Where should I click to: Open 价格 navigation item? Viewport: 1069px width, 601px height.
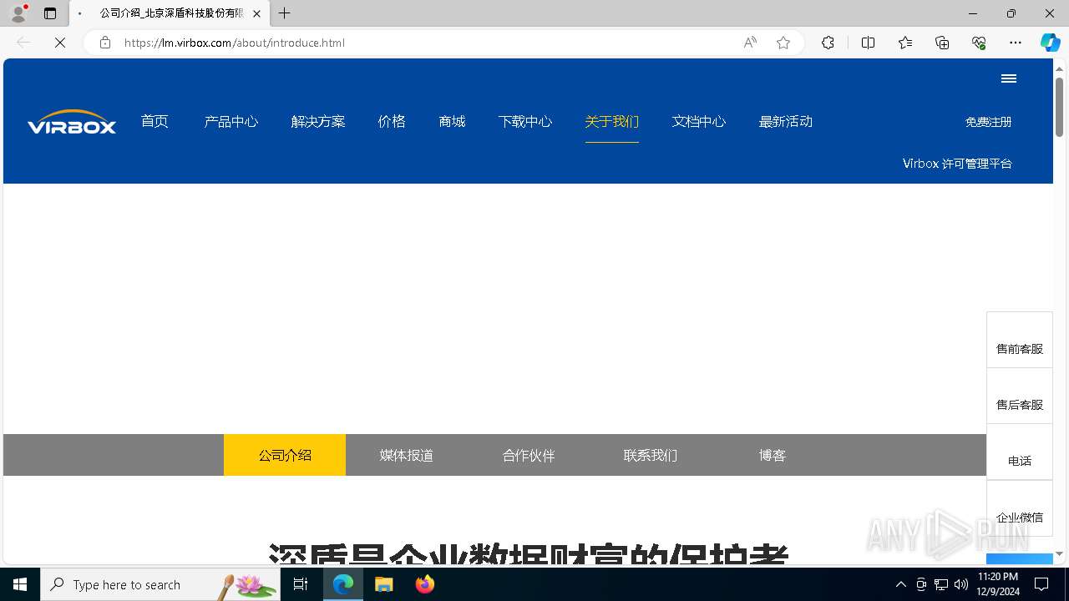[x=392, y=122]
